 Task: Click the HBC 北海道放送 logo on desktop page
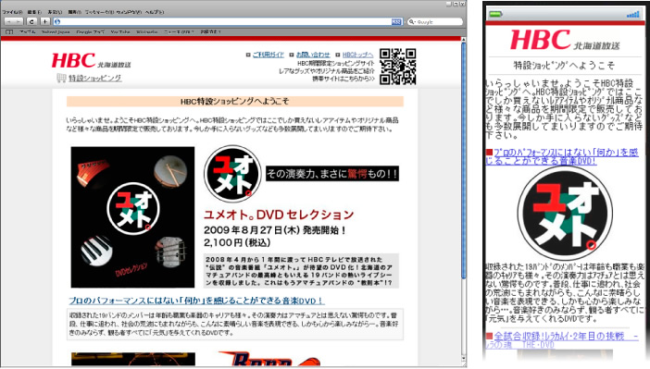tap(91, 61)
